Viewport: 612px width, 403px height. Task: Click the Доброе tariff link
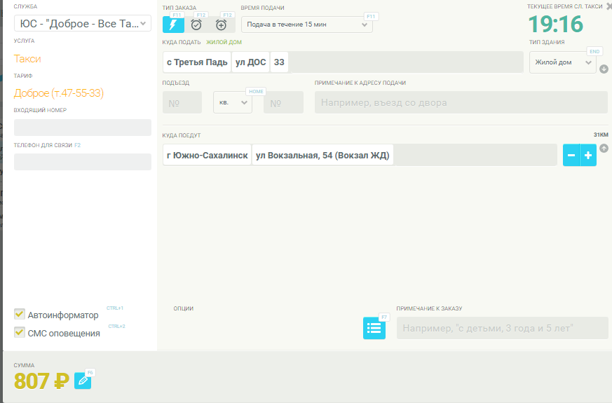click(58, 93)
